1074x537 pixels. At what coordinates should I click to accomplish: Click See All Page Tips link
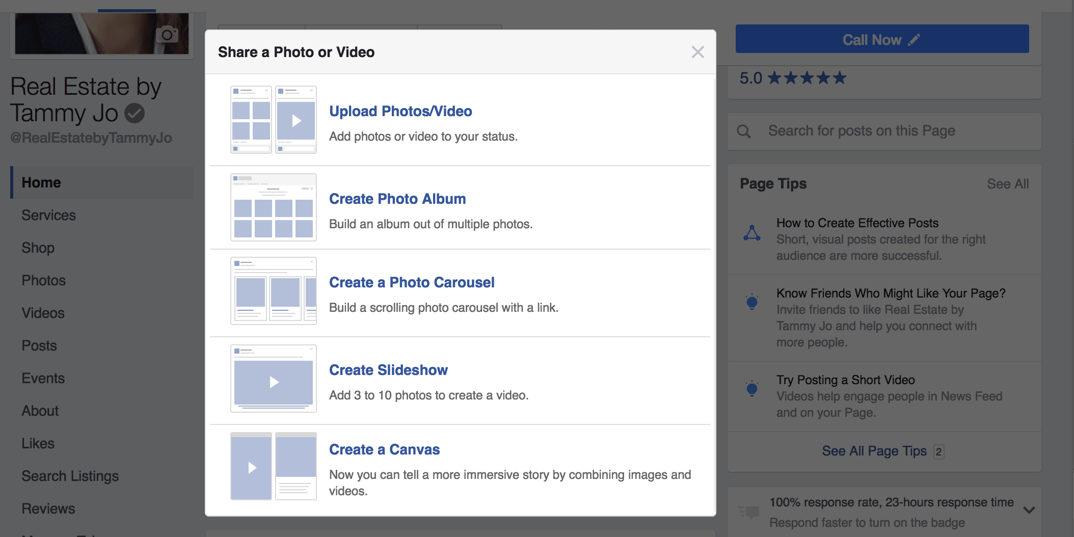(874, 451)
